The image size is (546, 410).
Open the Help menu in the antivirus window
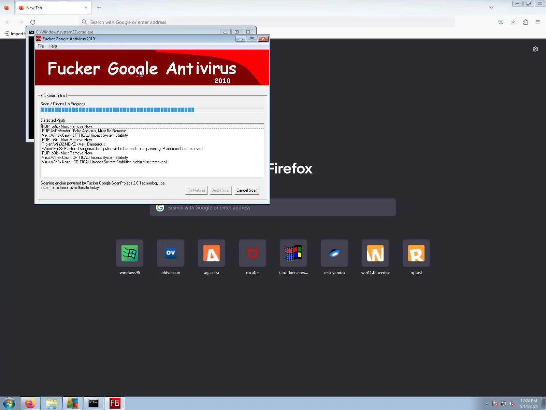click(x=53, y=46)
